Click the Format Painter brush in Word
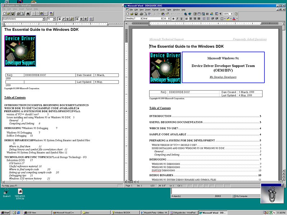Screen dimensions: 287x215 pos(167,14)
